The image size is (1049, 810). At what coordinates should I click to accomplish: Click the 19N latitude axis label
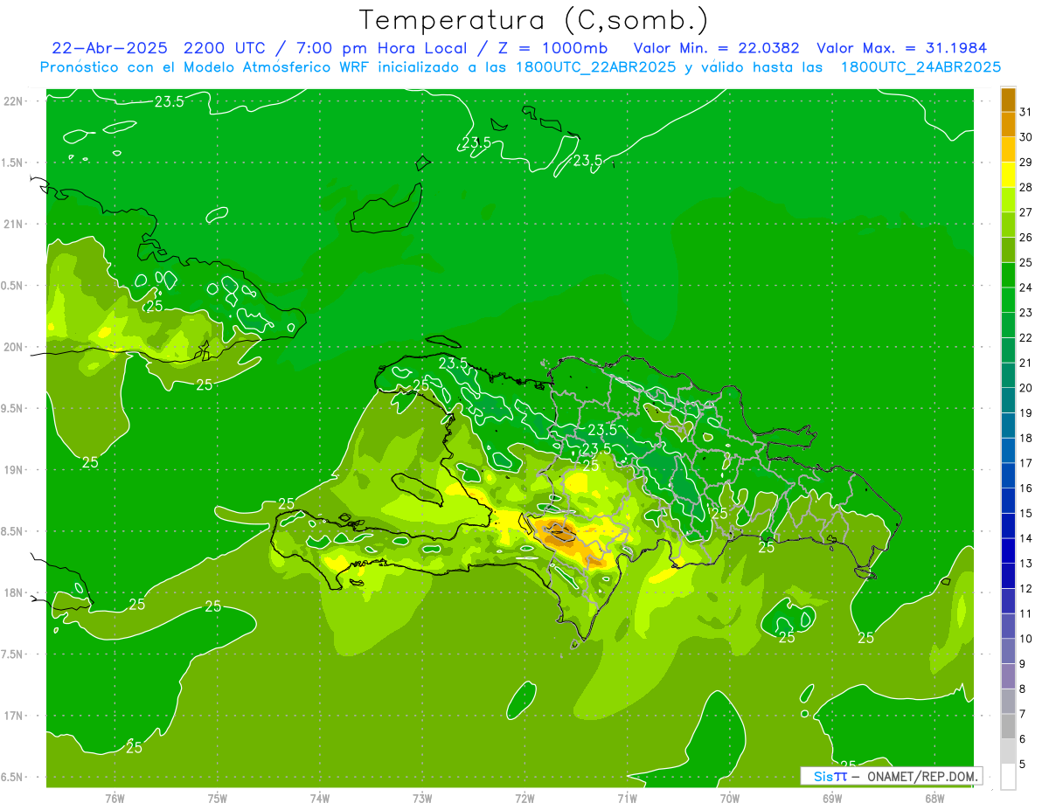15,470
